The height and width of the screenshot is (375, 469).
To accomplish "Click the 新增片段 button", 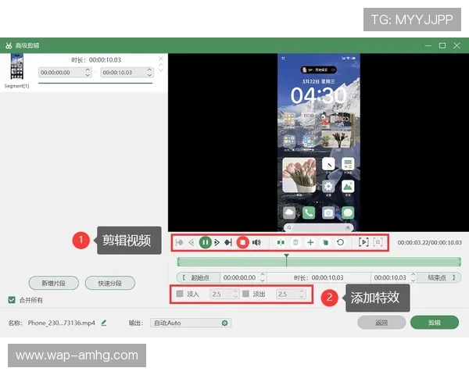I will [53, 283].
